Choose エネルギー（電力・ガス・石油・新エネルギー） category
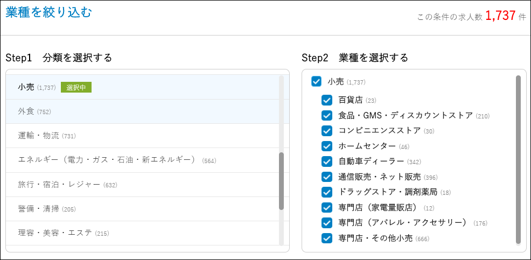The height and width of the screenshot is (260, 531). (108, 160)
